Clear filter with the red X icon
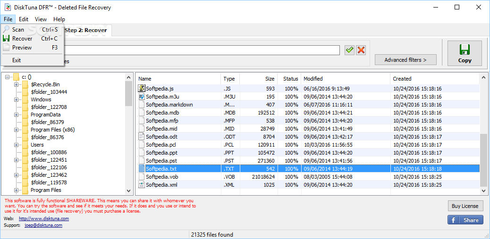The image size is (490, 239). 361,50
